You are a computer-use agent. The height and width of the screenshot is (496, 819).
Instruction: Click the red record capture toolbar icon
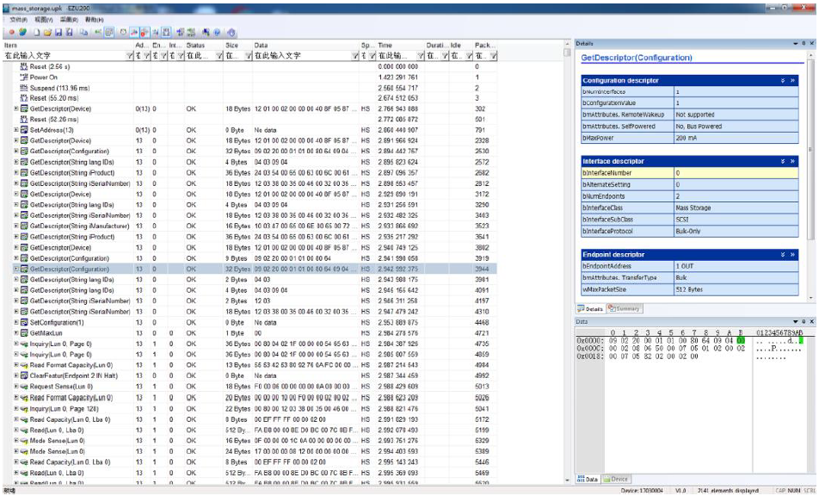coord(12,32)
